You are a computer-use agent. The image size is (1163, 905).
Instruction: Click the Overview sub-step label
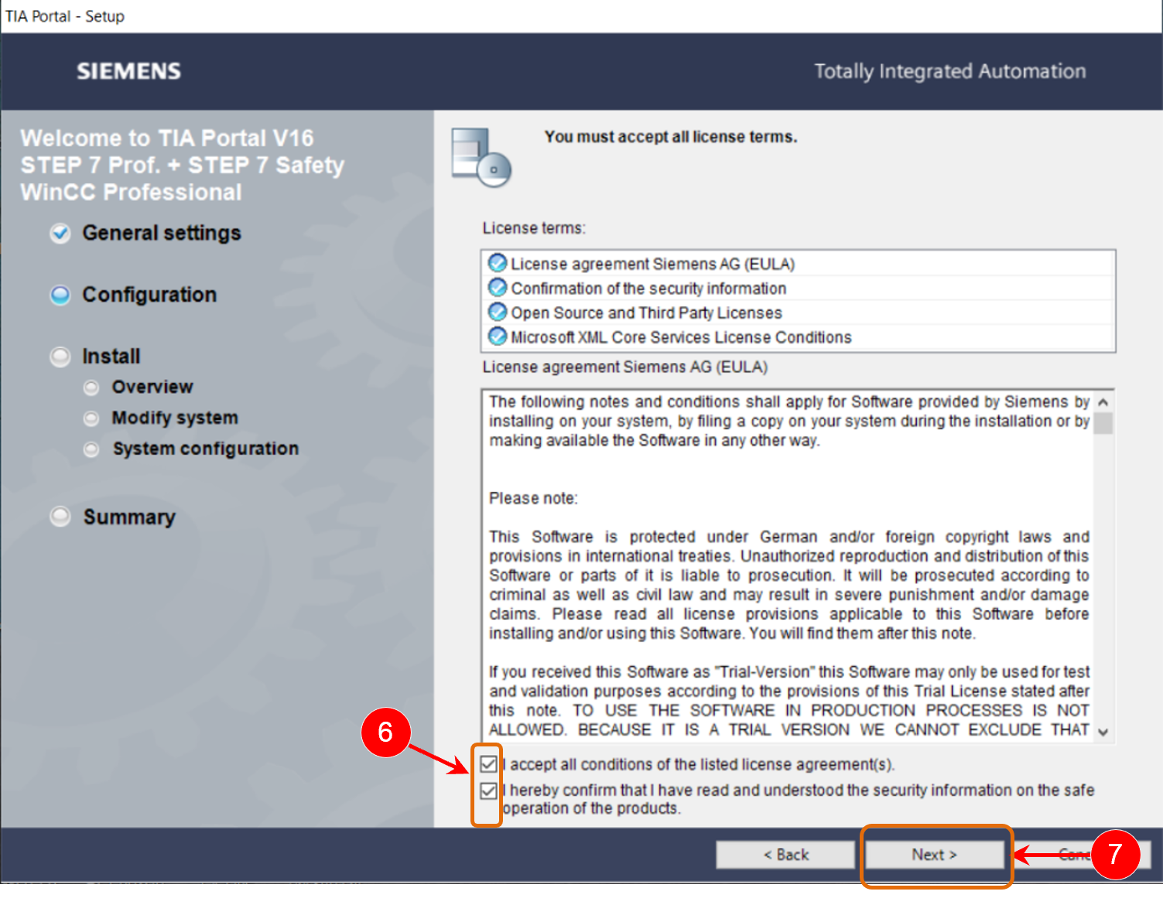coord(152,387)
